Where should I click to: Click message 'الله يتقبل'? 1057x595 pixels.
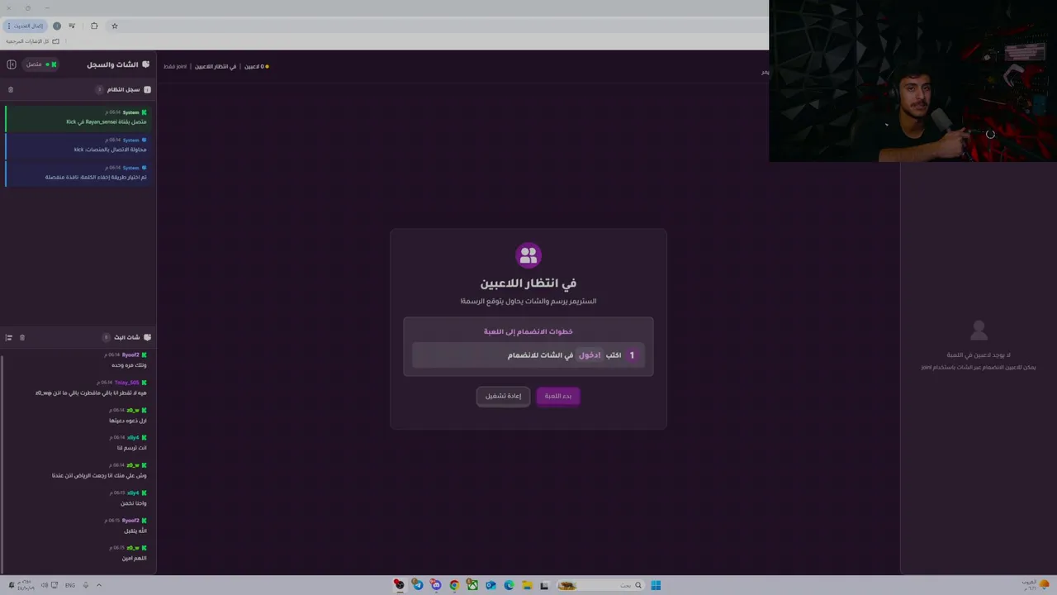click(x=135, y=531)
